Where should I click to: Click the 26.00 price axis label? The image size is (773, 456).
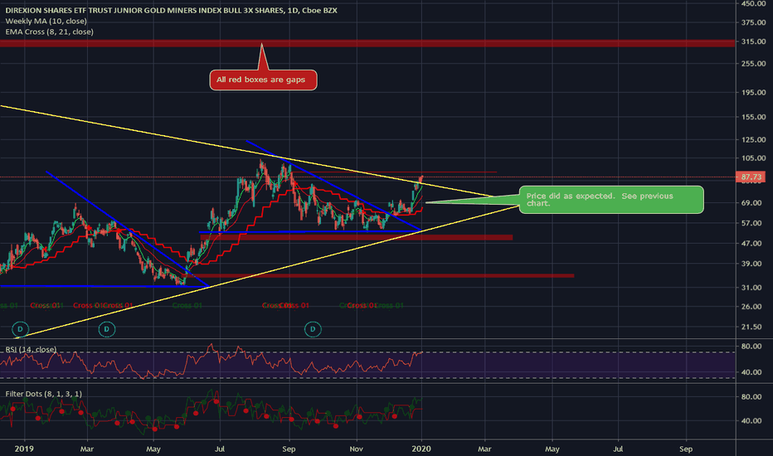tap(753, 307)
